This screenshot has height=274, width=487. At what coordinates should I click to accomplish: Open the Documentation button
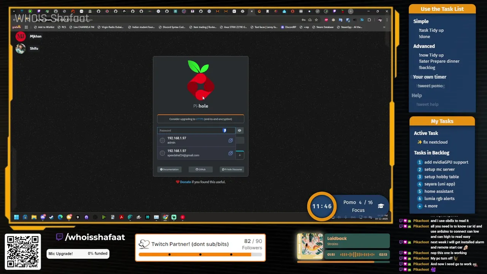[x=169, y=169]
